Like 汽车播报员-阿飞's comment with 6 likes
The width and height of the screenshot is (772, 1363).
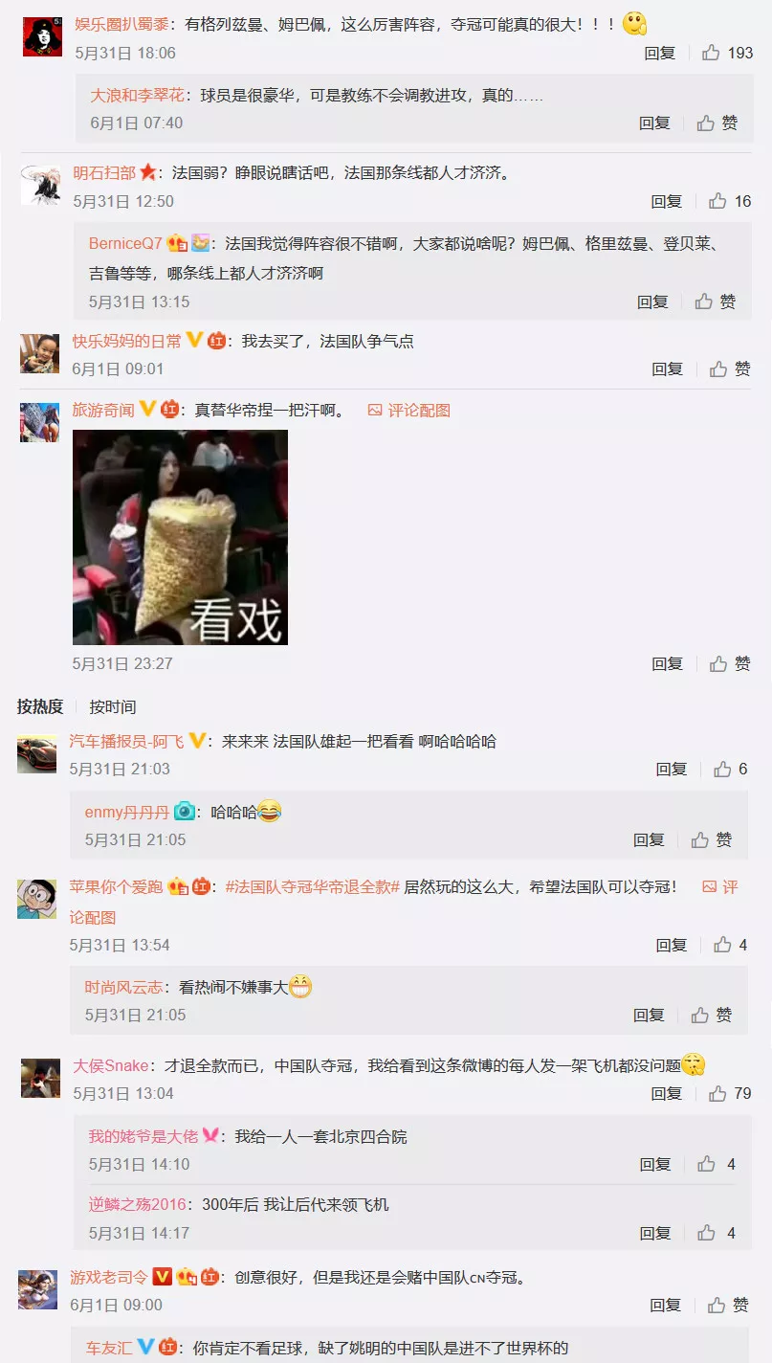pyautogui.click(x=730, y=769)
